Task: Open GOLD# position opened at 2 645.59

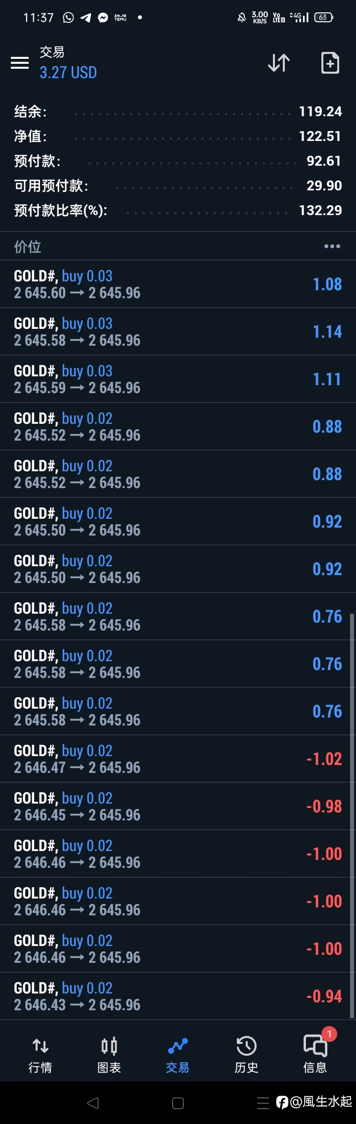Action: [x=178, y=379]
